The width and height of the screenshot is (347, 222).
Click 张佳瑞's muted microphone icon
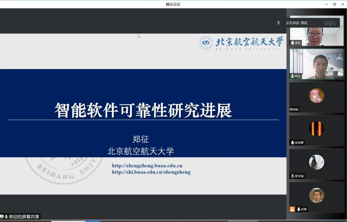(x=292, y=176)
